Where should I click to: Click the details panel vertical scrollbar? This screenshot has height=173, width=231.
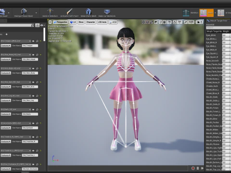[x=44, y=34]
